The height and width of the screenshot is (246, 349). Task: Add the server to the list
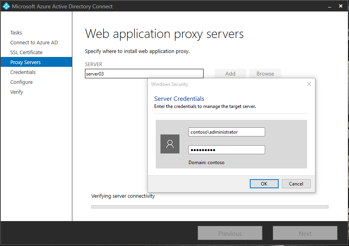(x=230, y=74)
